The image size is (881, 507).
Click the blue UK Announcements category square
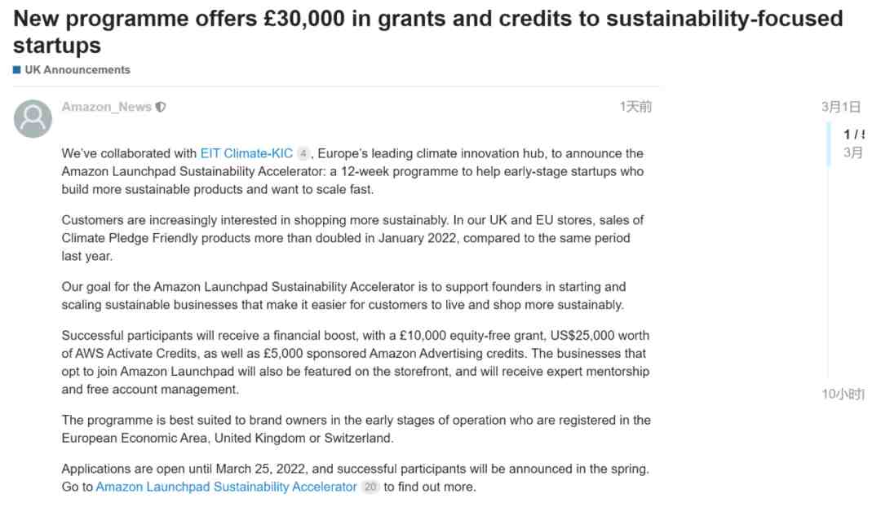coord(17,69)
